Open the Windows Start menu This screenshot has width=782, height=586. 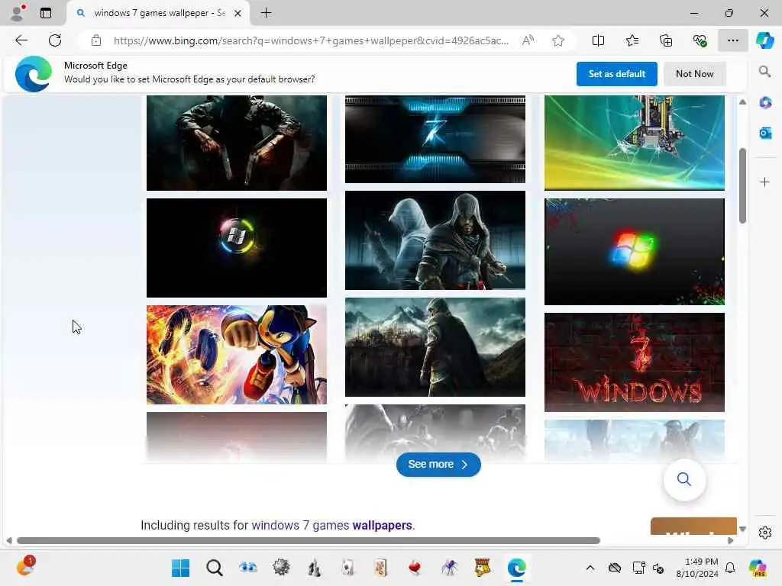coord(180,568)
